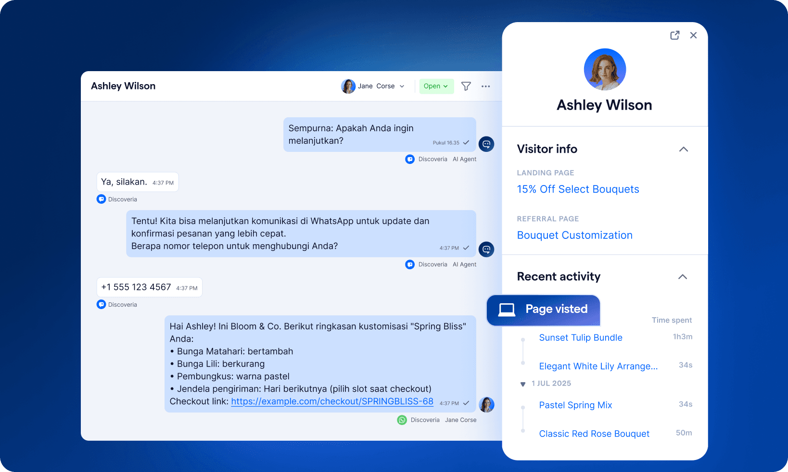
Task: Expand the Jane Corse agent dropdown
Action: point(401,86)
